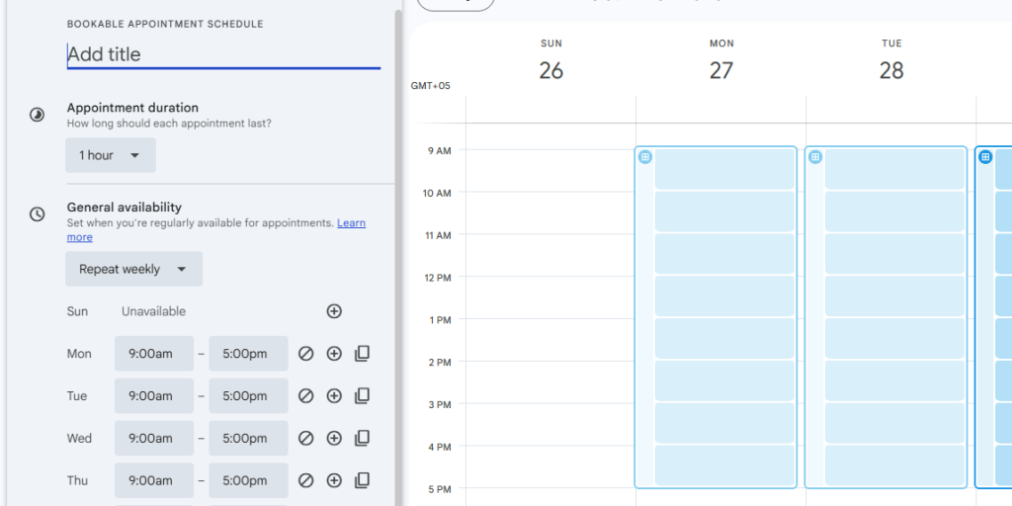Image resolution: width=1012 pixels, height=506 pixels.
Task: Edit Wednesday's 5:00pm end time
Action: 248,439
